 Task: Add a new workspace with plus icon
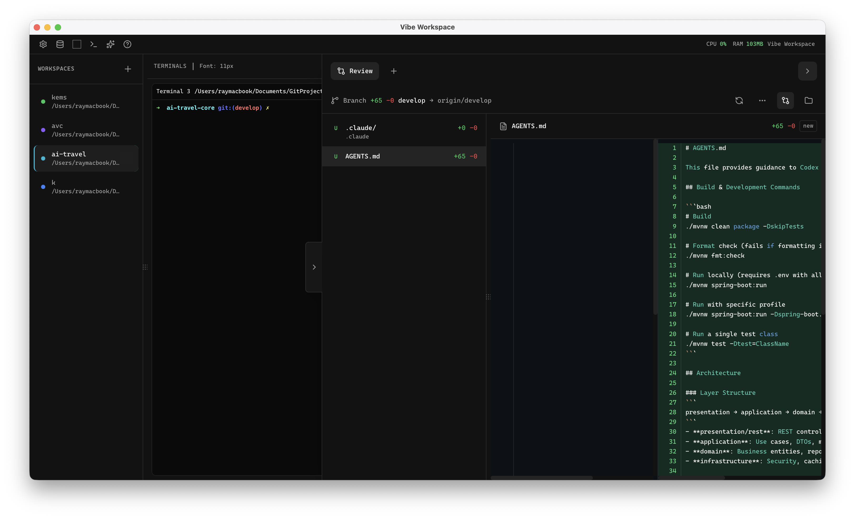(x=128, y=69)
